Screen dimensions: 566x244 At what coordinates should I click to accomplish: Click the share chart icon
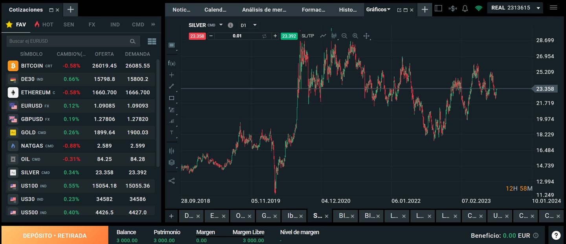click(171, 181)
